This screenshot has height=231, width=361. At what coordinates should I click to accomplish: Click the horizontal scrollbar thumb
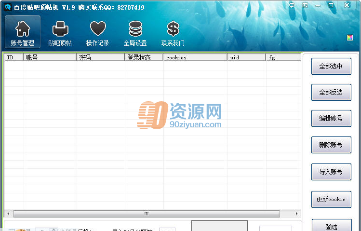point(147,214)
